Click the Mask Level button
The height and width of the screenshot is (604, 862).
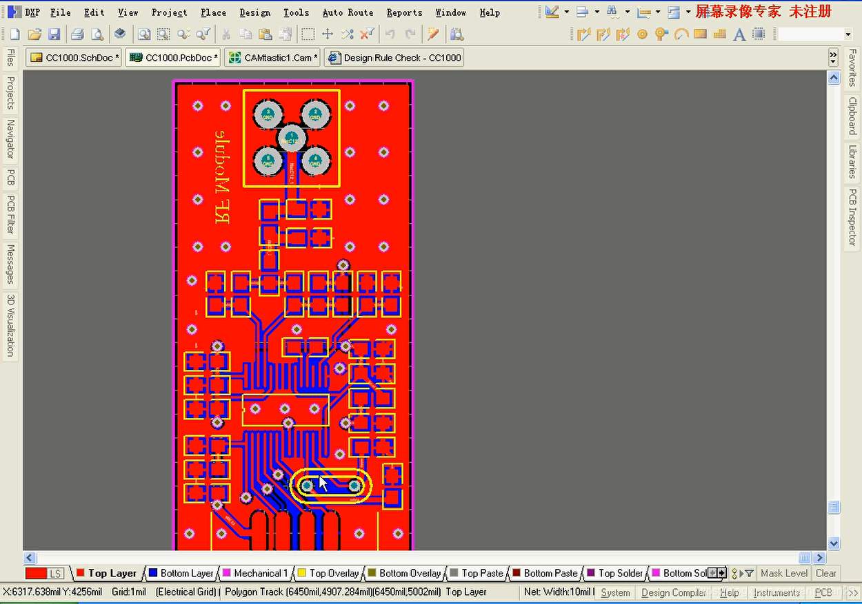point(784,573)
